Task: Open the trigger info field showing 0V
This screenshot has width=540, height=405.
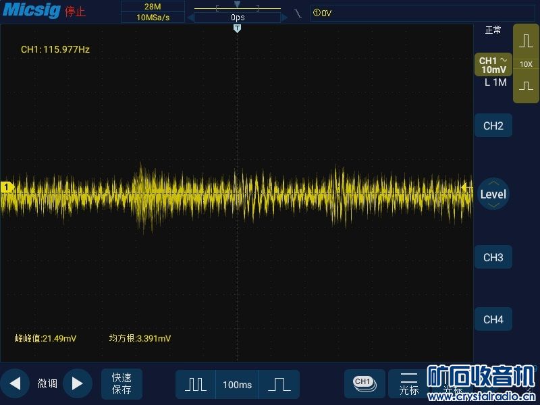Action: [x=423, y=13]
